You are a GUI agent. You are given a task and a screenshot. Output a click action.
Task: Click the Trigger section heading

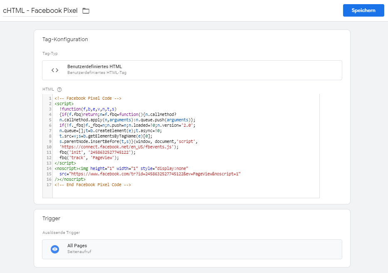51,218
